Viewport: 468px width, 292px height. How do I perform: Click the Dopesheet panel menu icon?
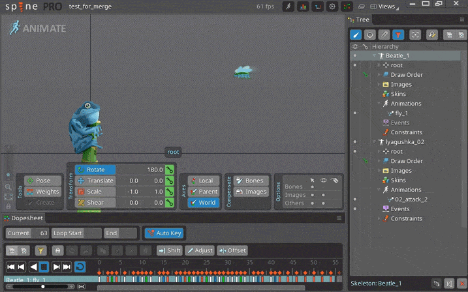[x=339, y=218]
